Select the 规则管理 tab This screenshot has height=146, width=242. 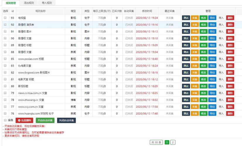coord(11,3)
